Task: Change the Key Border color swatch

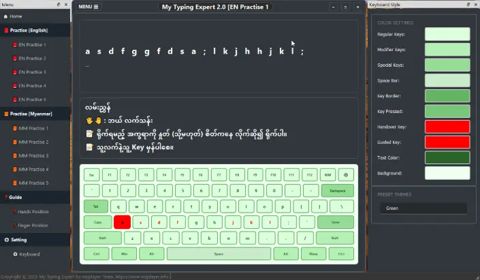Action: [447, 96]
